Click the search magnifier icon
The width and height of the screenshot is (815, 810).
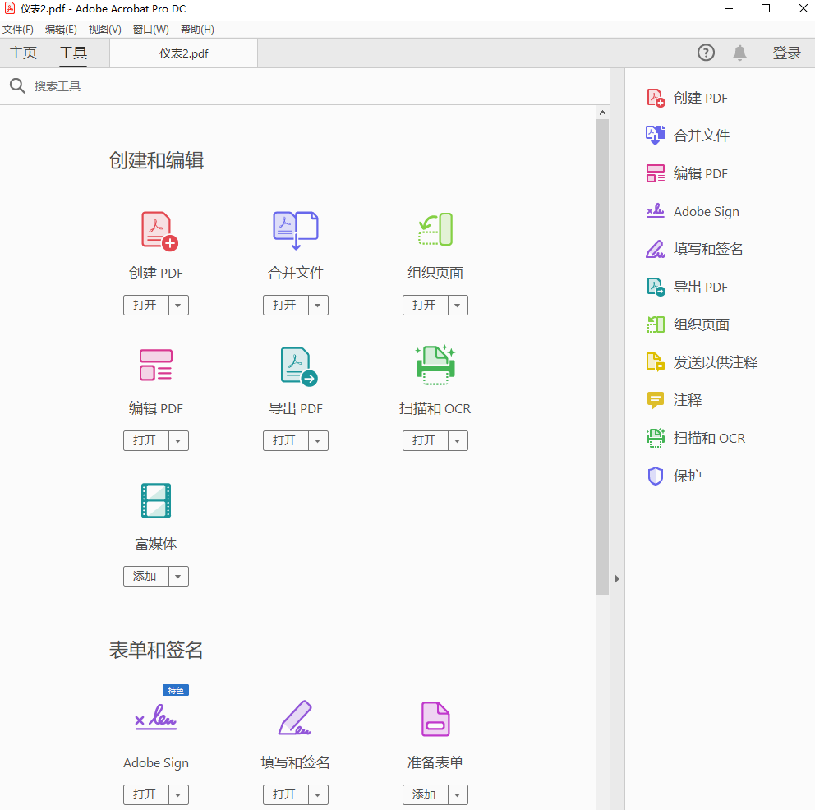tap(17, 85)
